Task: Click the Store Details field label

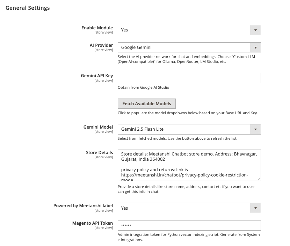Action: pos(99,153)
